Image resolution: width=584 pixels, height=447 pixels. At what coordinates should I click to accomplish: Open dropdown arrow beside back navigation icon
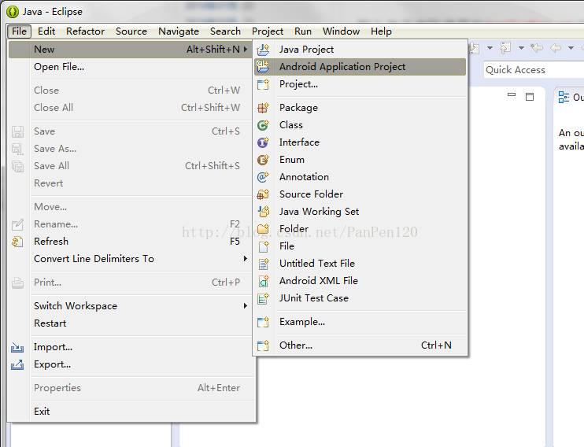pos(571,48)
